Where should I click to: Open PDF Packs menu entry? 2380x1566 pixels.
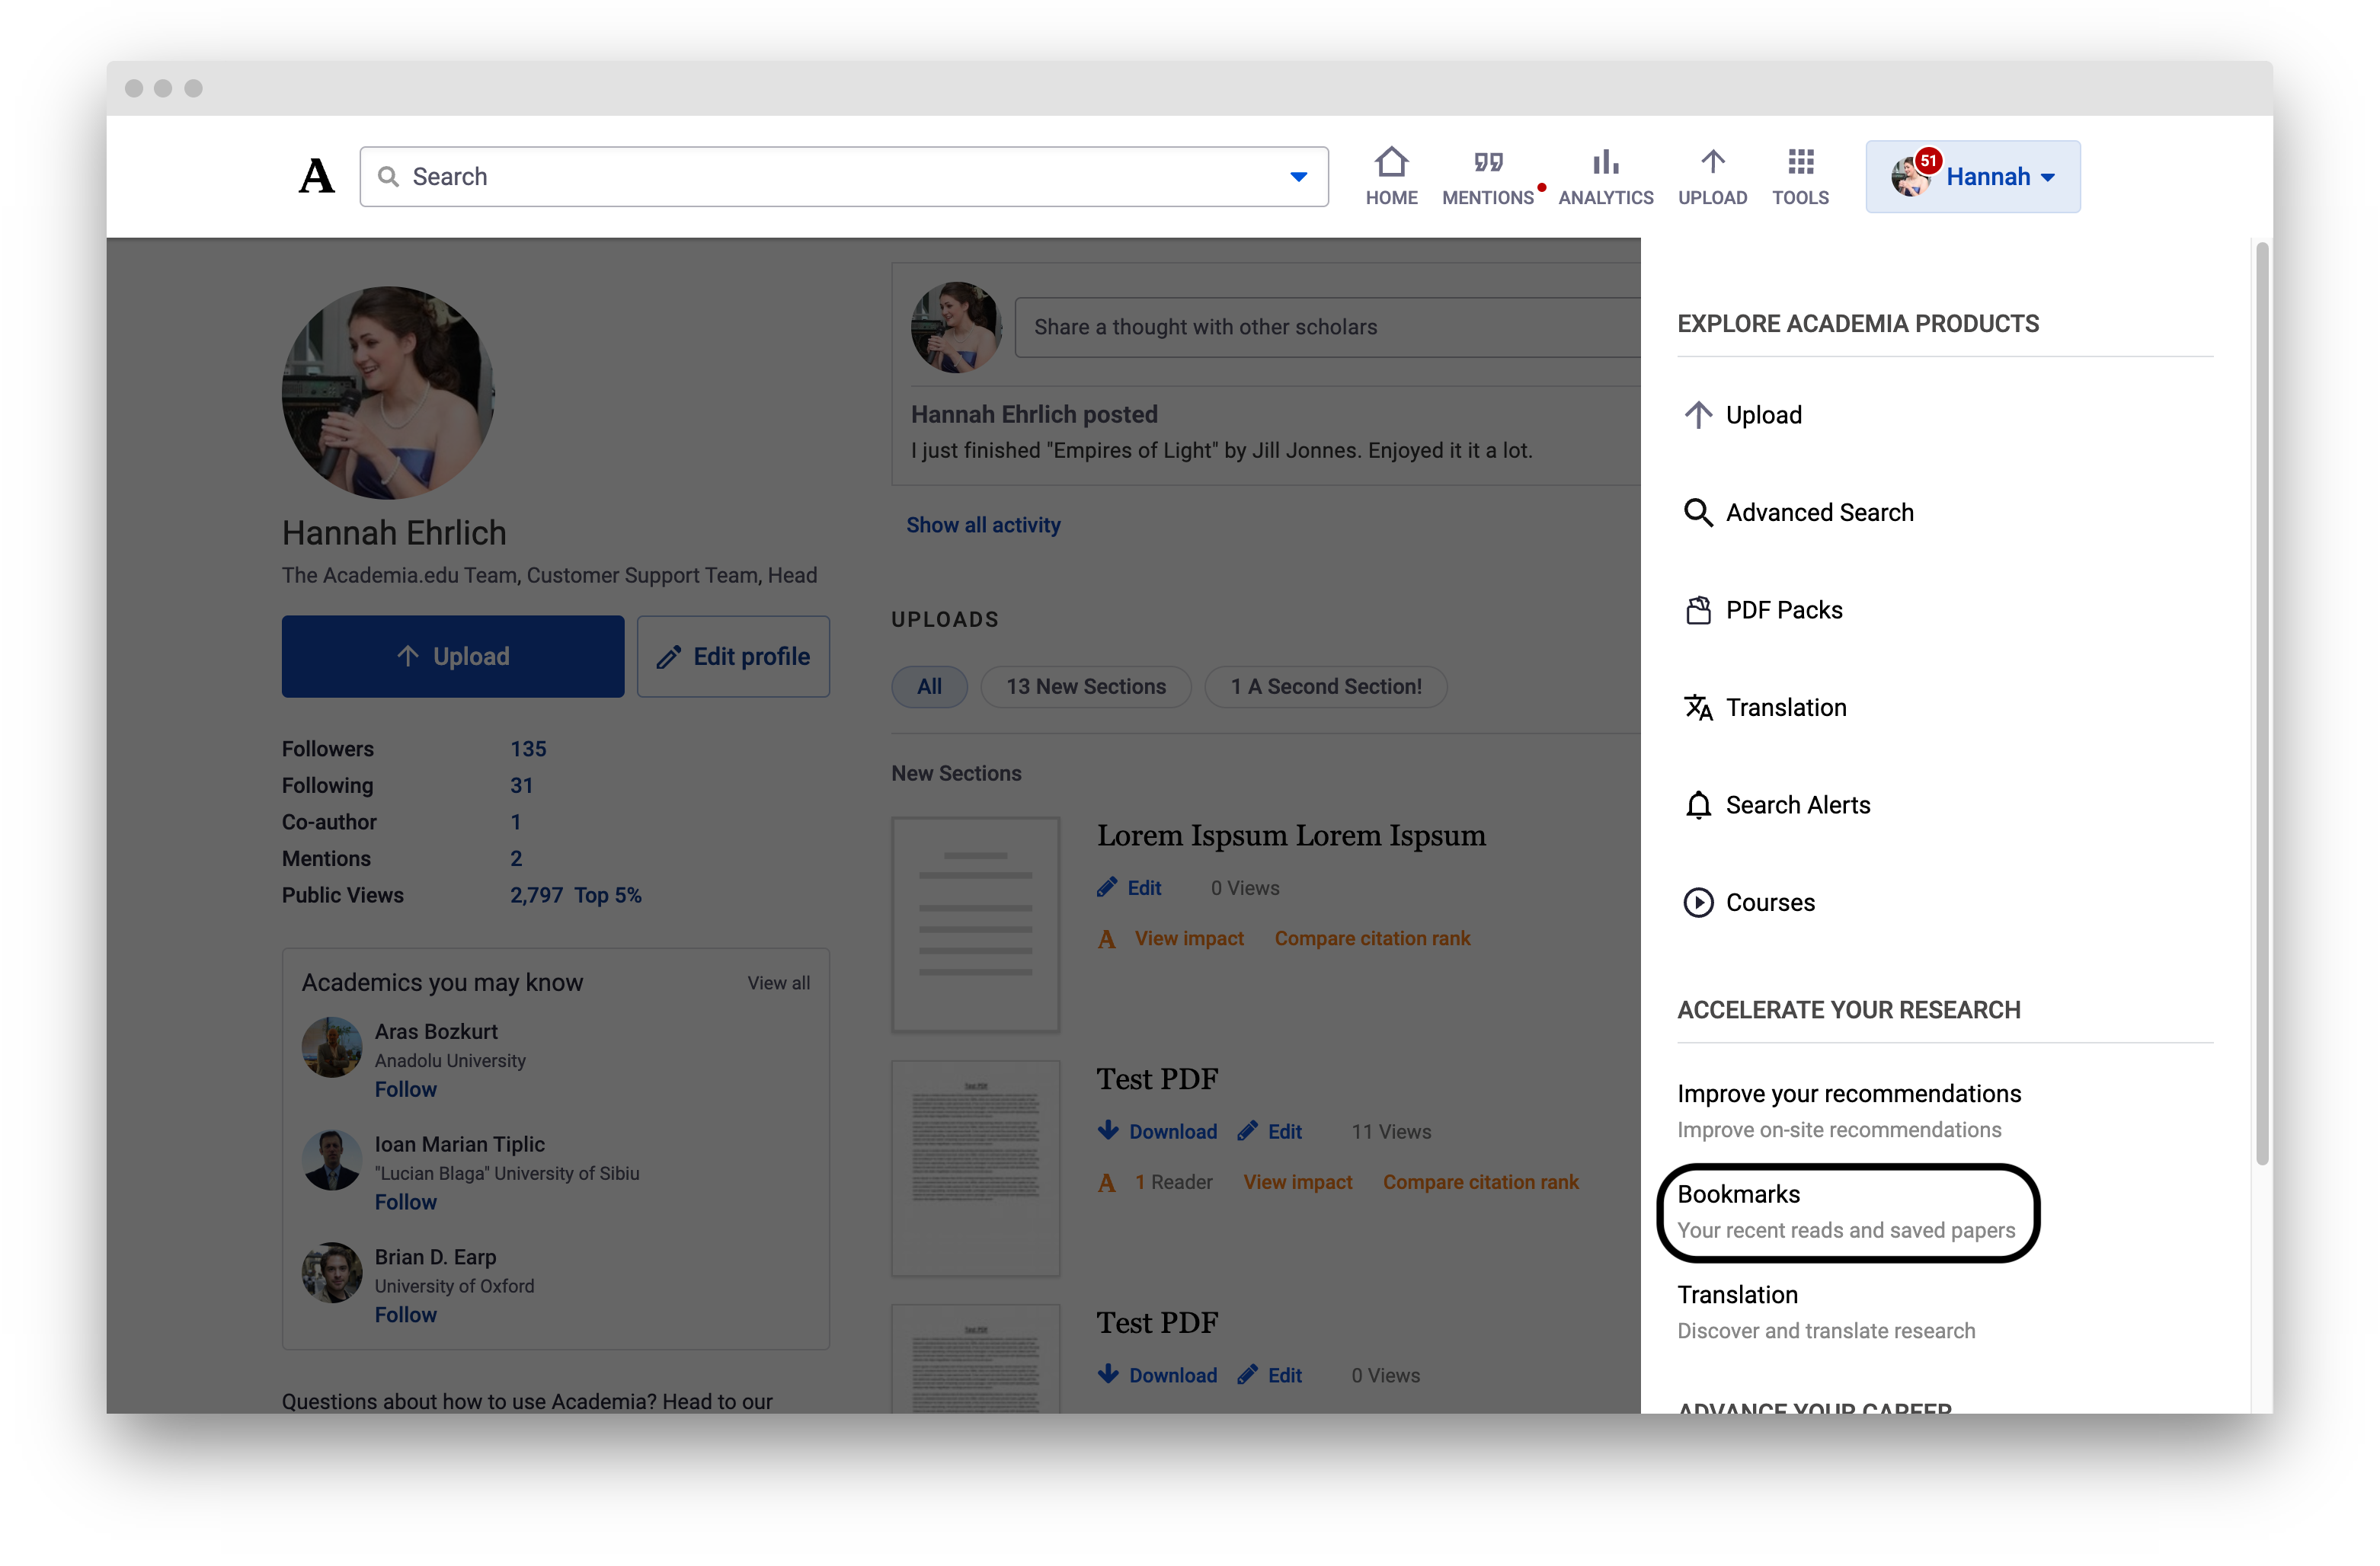pos(1783,610)
